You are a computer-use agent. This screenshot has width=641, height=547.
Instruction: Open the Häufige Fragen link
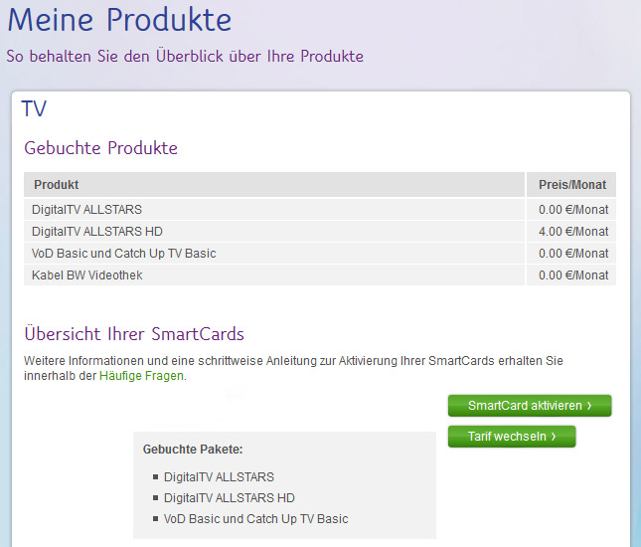coord(142,376)
